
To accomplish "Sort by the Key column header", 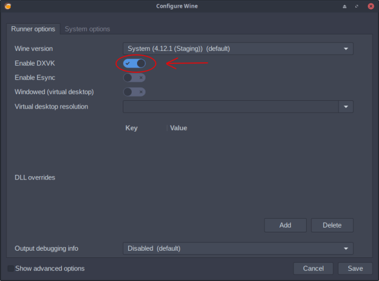I will 132,128.
